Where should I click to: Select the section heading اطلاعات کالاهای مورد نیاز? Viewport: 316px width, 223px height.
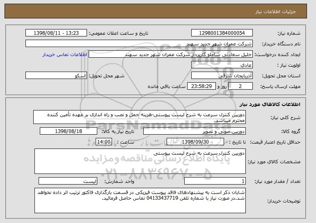[x=270, y=104]
